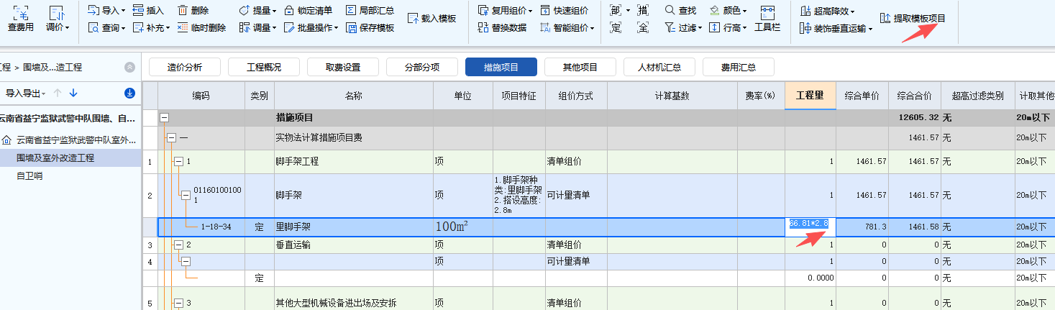Open the 批量操作 batch operations dropdown
The height and width of the screenshot is (310, 1055).
[312, 28]
